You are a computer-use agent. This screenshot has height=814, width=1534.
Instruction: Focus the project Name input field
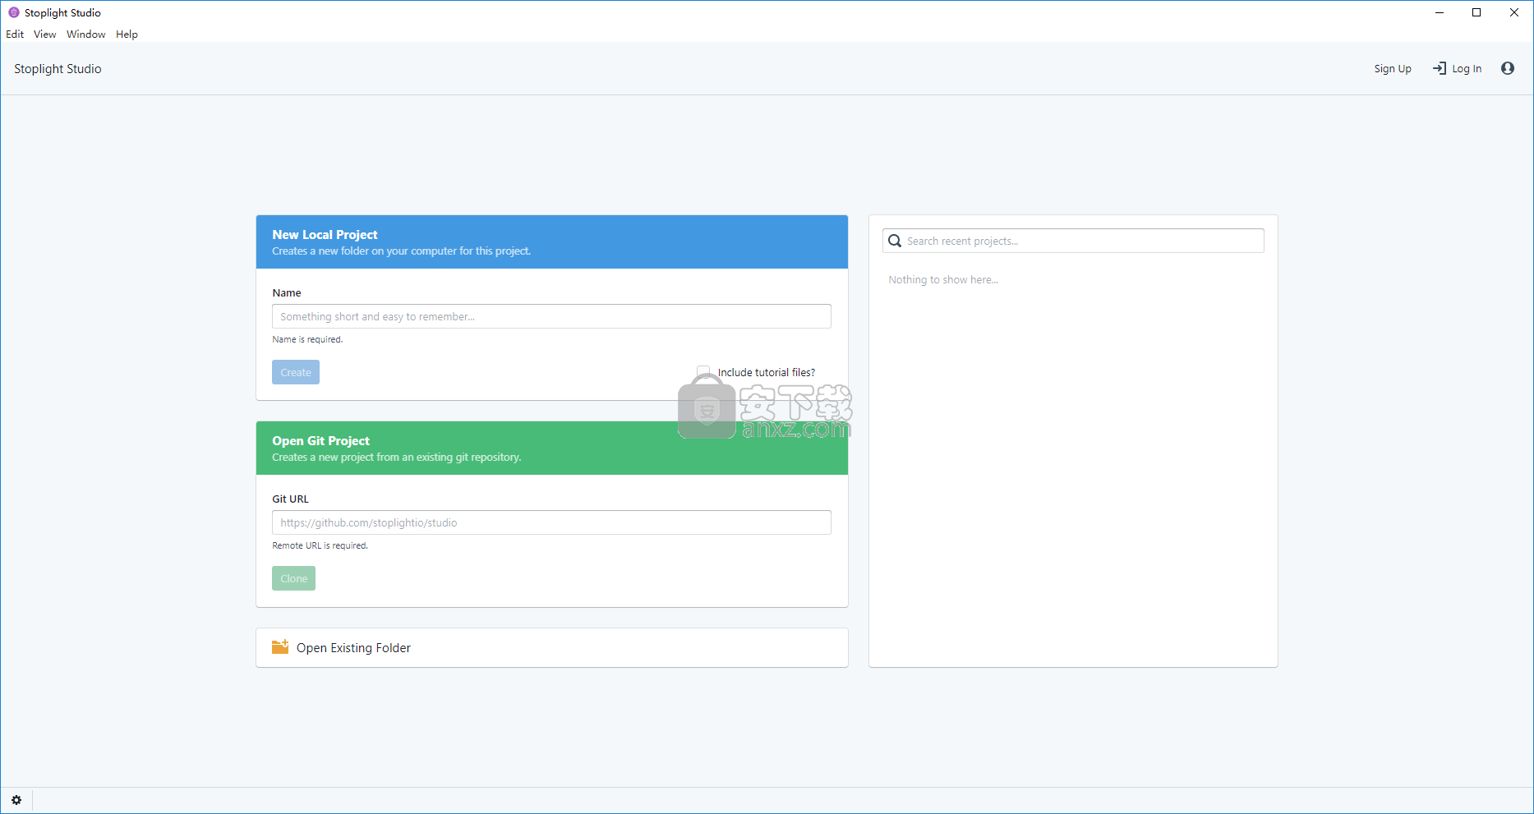[x=551, y=316]
